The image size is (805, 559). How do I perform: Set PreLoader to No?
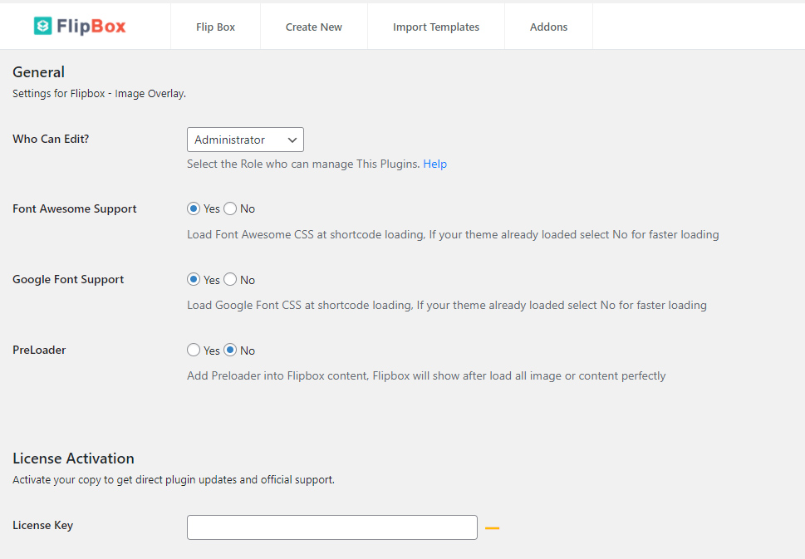tap(230, 350)
